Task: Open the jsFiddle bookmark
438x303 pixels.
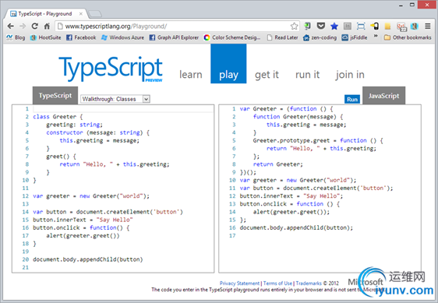Action: click(355, 37)
